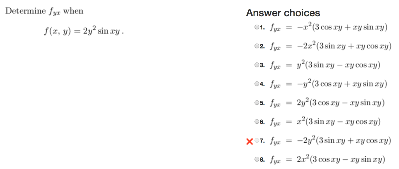This screenshot has height=169, width=399.
Task: Choose radio button for answer 6
Action: tap(257, 122)
